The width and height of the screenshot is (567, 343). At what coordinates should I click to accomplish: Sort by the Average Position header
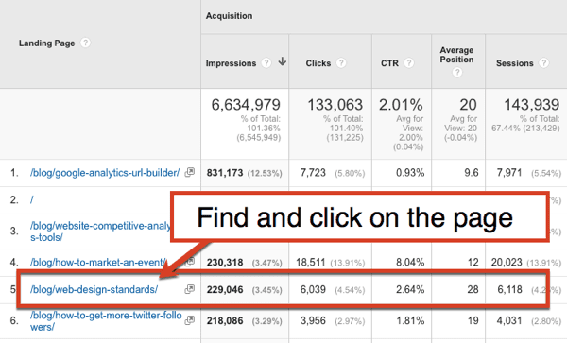click(x=456, y=55)
